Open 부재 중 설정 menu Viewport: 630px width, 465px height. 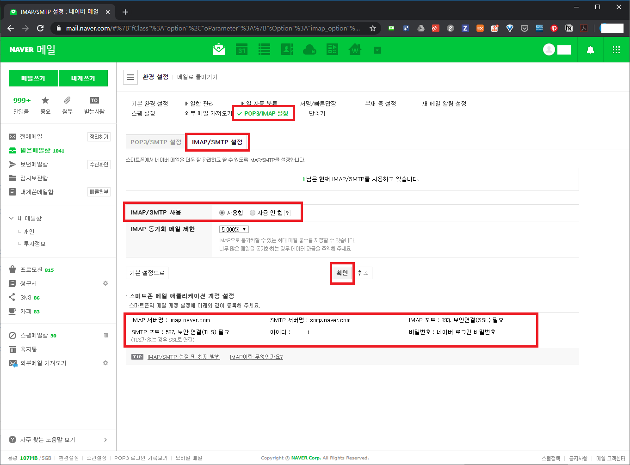[380, 104]
